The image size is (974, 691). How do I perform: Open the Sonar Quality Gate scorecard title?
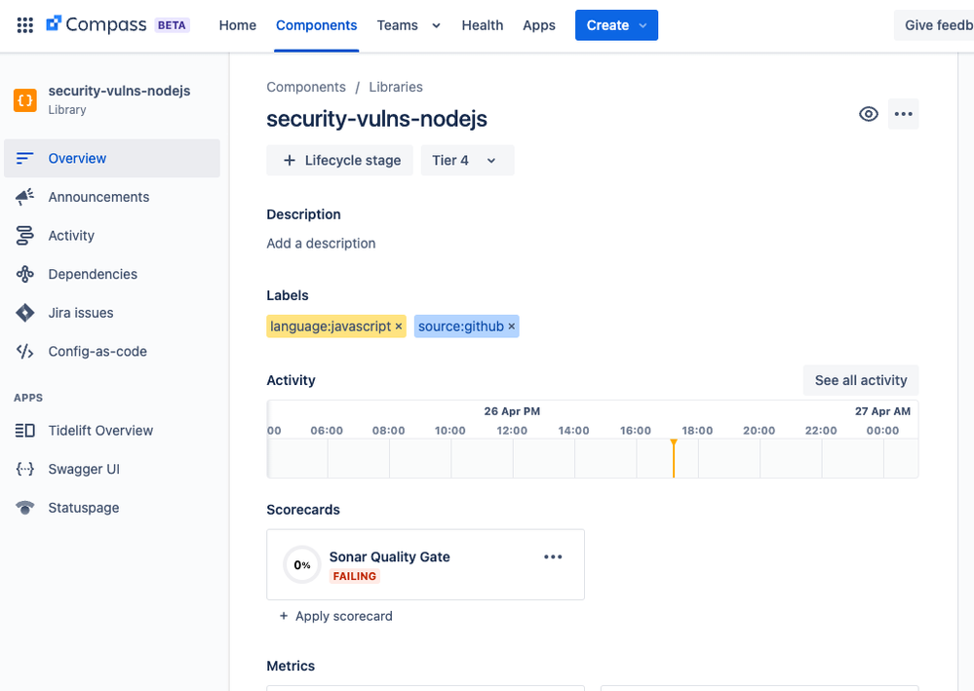(x=389, y=557)
